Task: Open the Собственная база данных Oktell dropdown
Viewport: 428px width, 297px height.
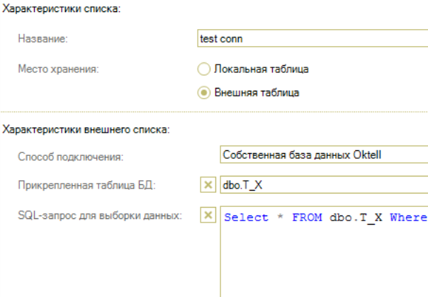Action: click(x=324, y=155)
